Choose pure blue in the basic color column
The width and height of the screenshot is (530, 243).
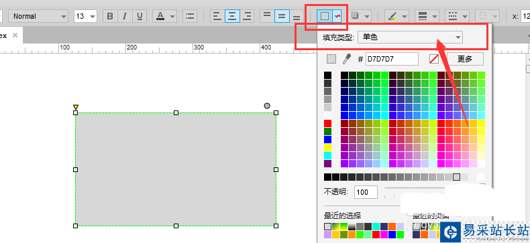(x=327, y=140)
